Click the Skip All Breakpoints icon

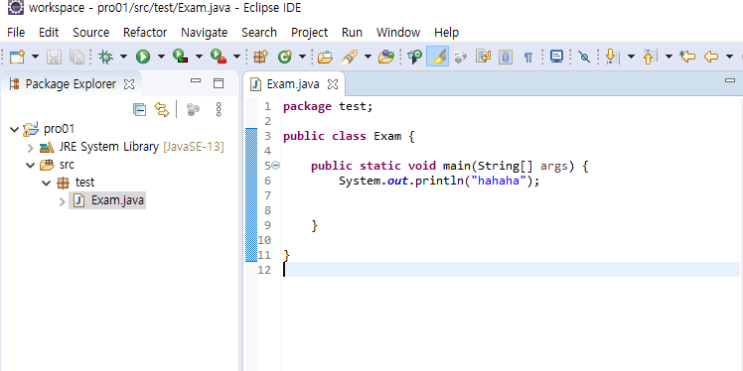click(414, 58)
